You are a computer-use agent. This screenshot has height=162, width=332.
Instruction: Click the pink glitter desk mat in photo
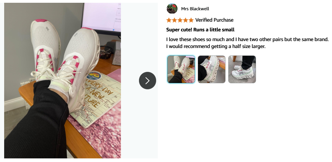click(x=100, y=138)
